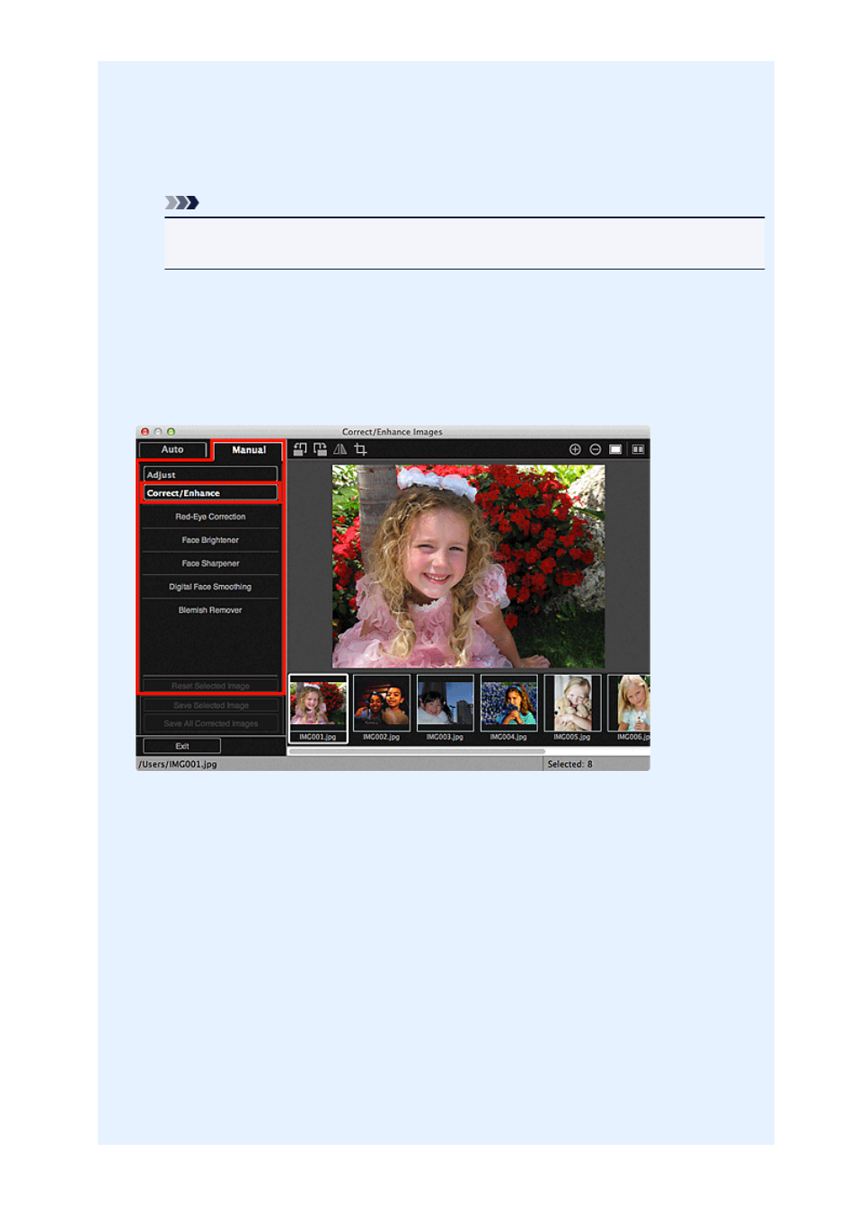Switch to the Manual tab
The width and height of the screenshot is (857, 1213).
point(249,450)
